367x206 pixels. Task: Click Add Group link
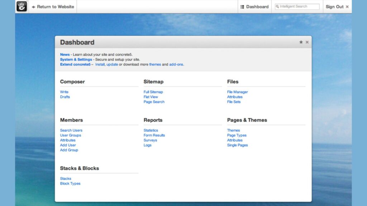coord(69,150)
